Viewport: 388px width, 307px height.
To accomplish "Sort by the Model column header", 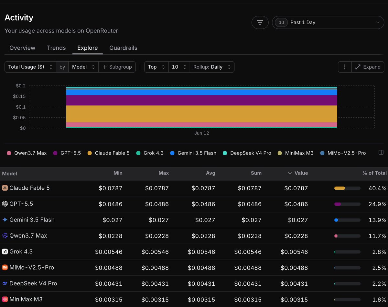I will click(x=9, y=173).
